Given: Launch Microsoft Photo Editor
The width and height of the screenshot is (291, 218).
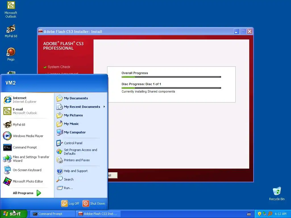Looking at the screenshot, I should (x=23, y=181).
